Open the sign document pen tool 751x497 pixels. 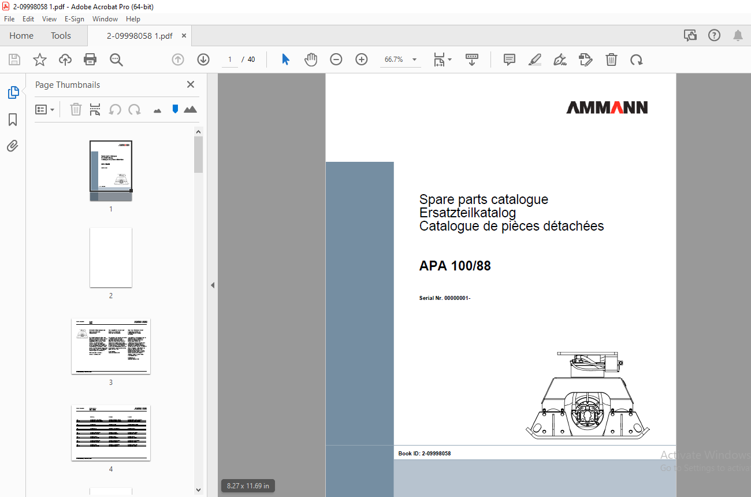[x=560, y=60]
